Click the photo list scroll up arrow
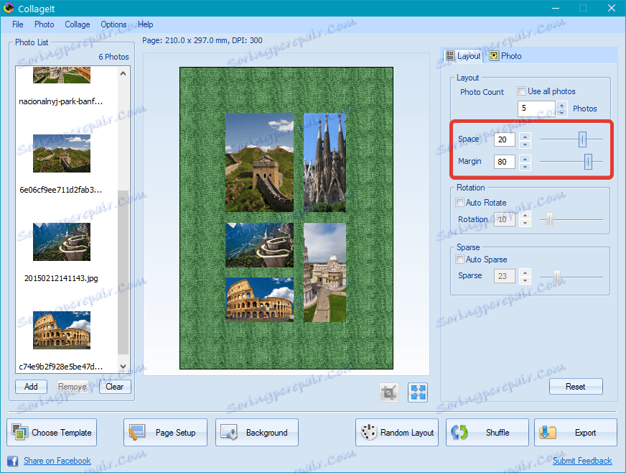626x473 pixels. click(123, 73)
